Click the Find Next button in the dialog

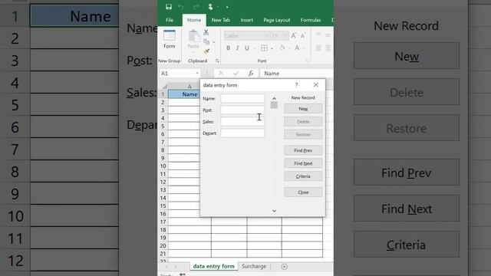[x=303, y=163]
